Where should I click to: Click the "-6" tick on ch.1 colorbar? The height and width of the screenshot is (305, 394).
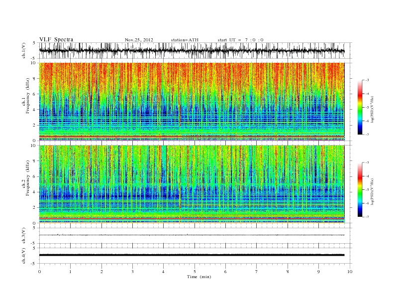[x=367, y=121]
